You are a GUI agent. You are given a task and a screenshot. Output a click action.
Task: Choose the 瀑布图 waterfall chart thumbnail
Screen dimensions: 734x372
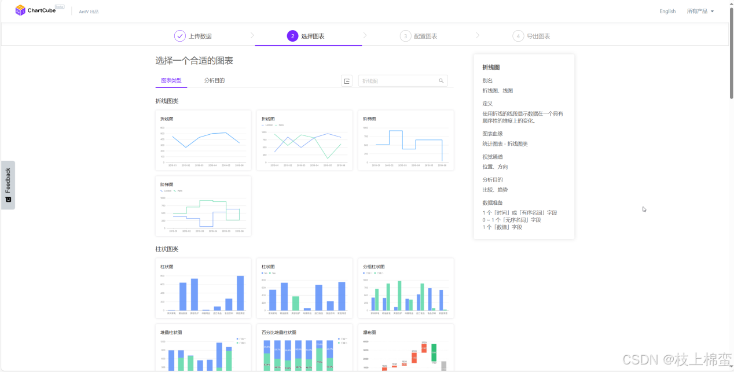(x=406, y=348)
